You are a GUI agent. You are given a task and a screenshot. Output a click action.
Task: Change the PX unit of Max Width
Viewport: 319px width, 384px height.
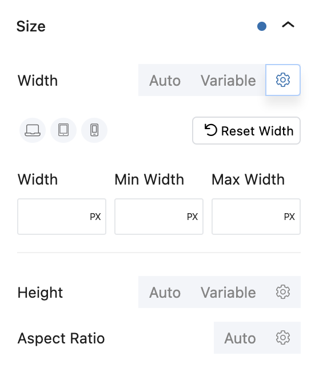[x=289, y=217]
